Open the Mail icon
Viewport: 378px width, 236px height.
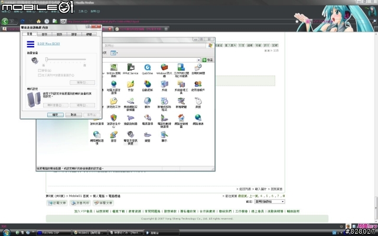tap(147, 103)
